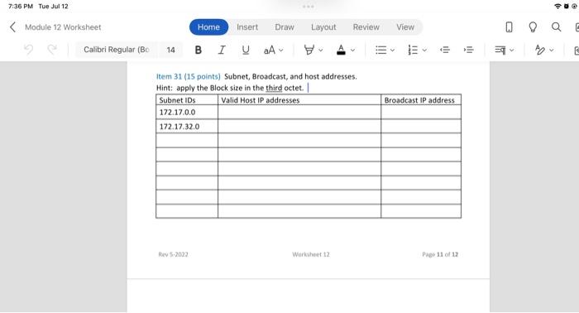Screen dimensions: 579x313
Task: Click valid host cell for 172.17.0.0
Action: (299, 112)
